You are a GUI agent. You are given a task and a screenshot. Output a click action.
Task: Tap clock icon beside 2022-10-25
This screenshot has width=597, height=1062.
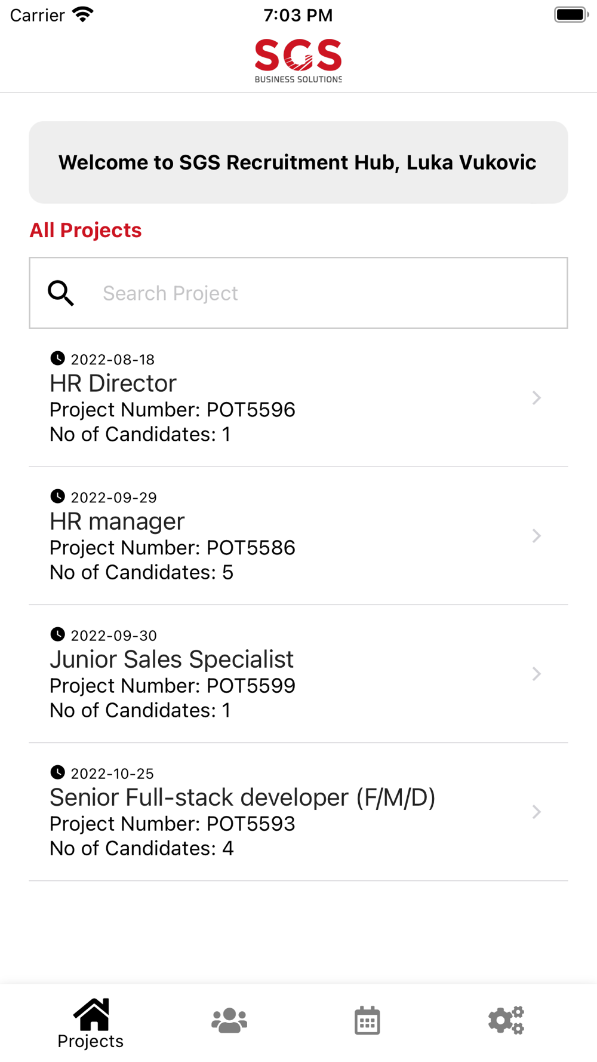tap(57, 772)
